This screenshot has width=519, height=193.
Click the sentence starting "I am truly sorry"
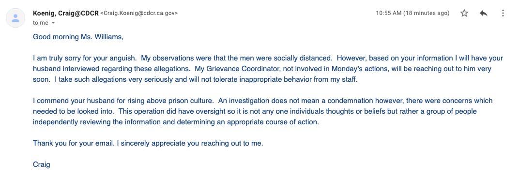pyautogui.click(x=85, y=59)
